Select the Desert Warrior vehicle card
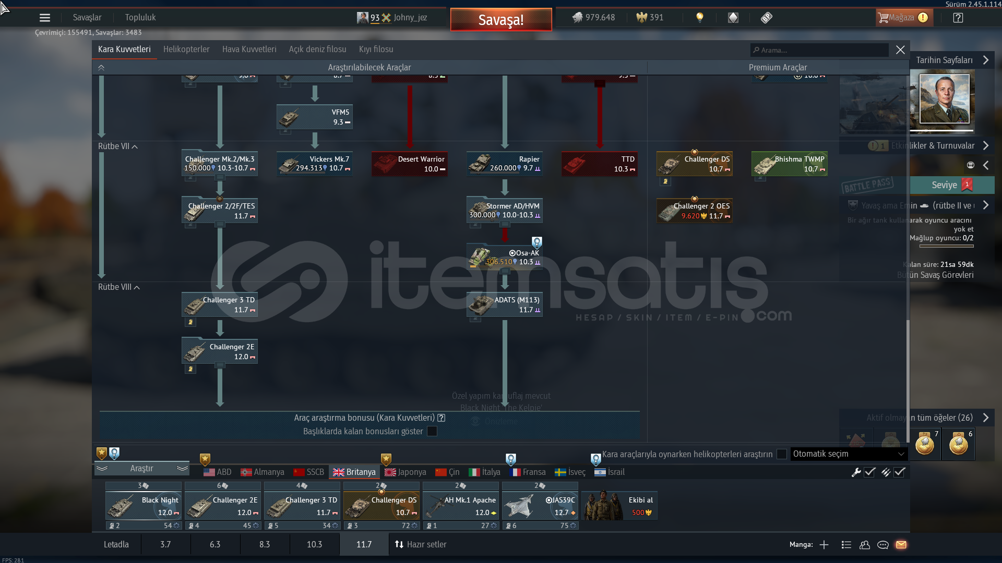Screen dimensions: 1002x563 [x=410, y=164]
